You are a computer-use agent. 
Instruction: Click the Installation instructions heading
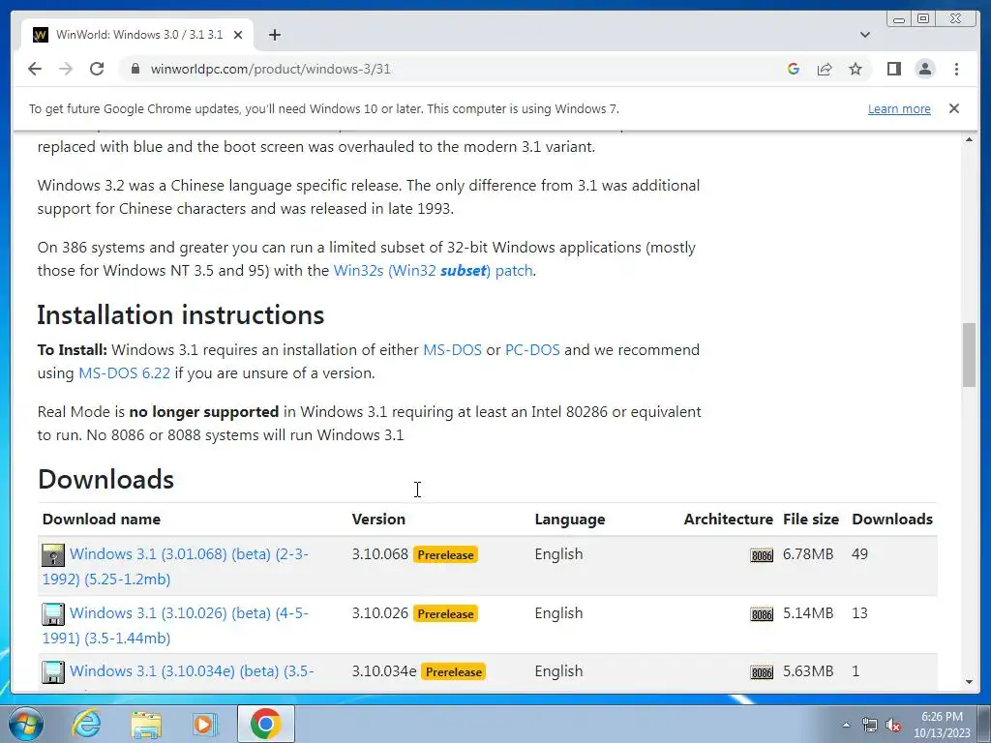click(181, 314)
